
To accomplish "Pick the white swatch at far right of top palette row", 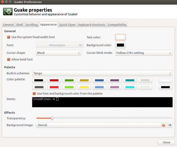I will [x=165, y=80].
